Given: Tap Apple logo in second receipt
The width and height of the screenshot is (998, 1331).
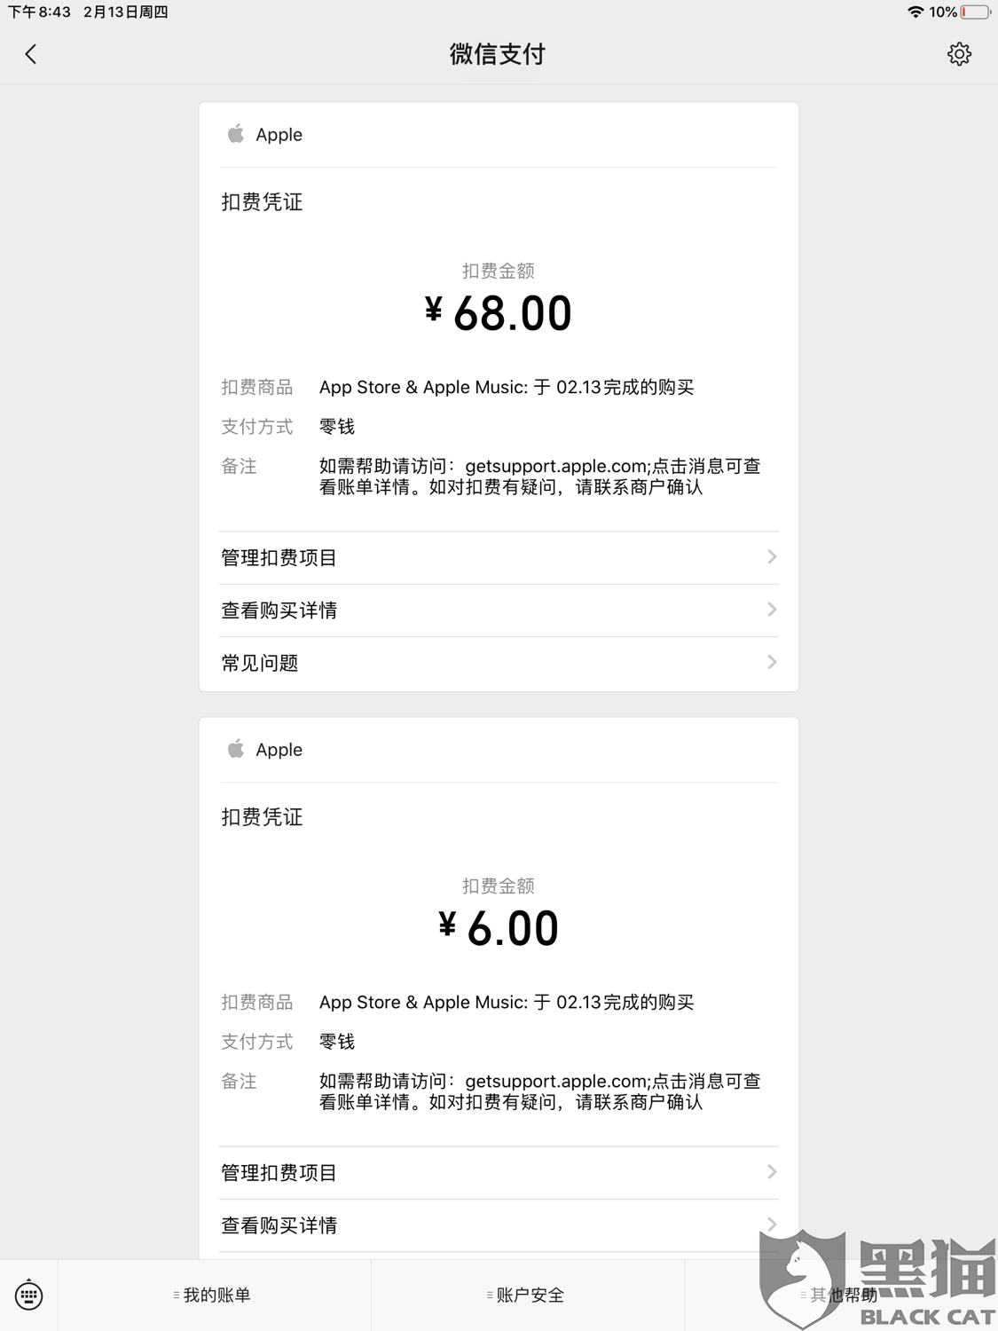Looking at the screenshot, I should [x=235, y=749].
